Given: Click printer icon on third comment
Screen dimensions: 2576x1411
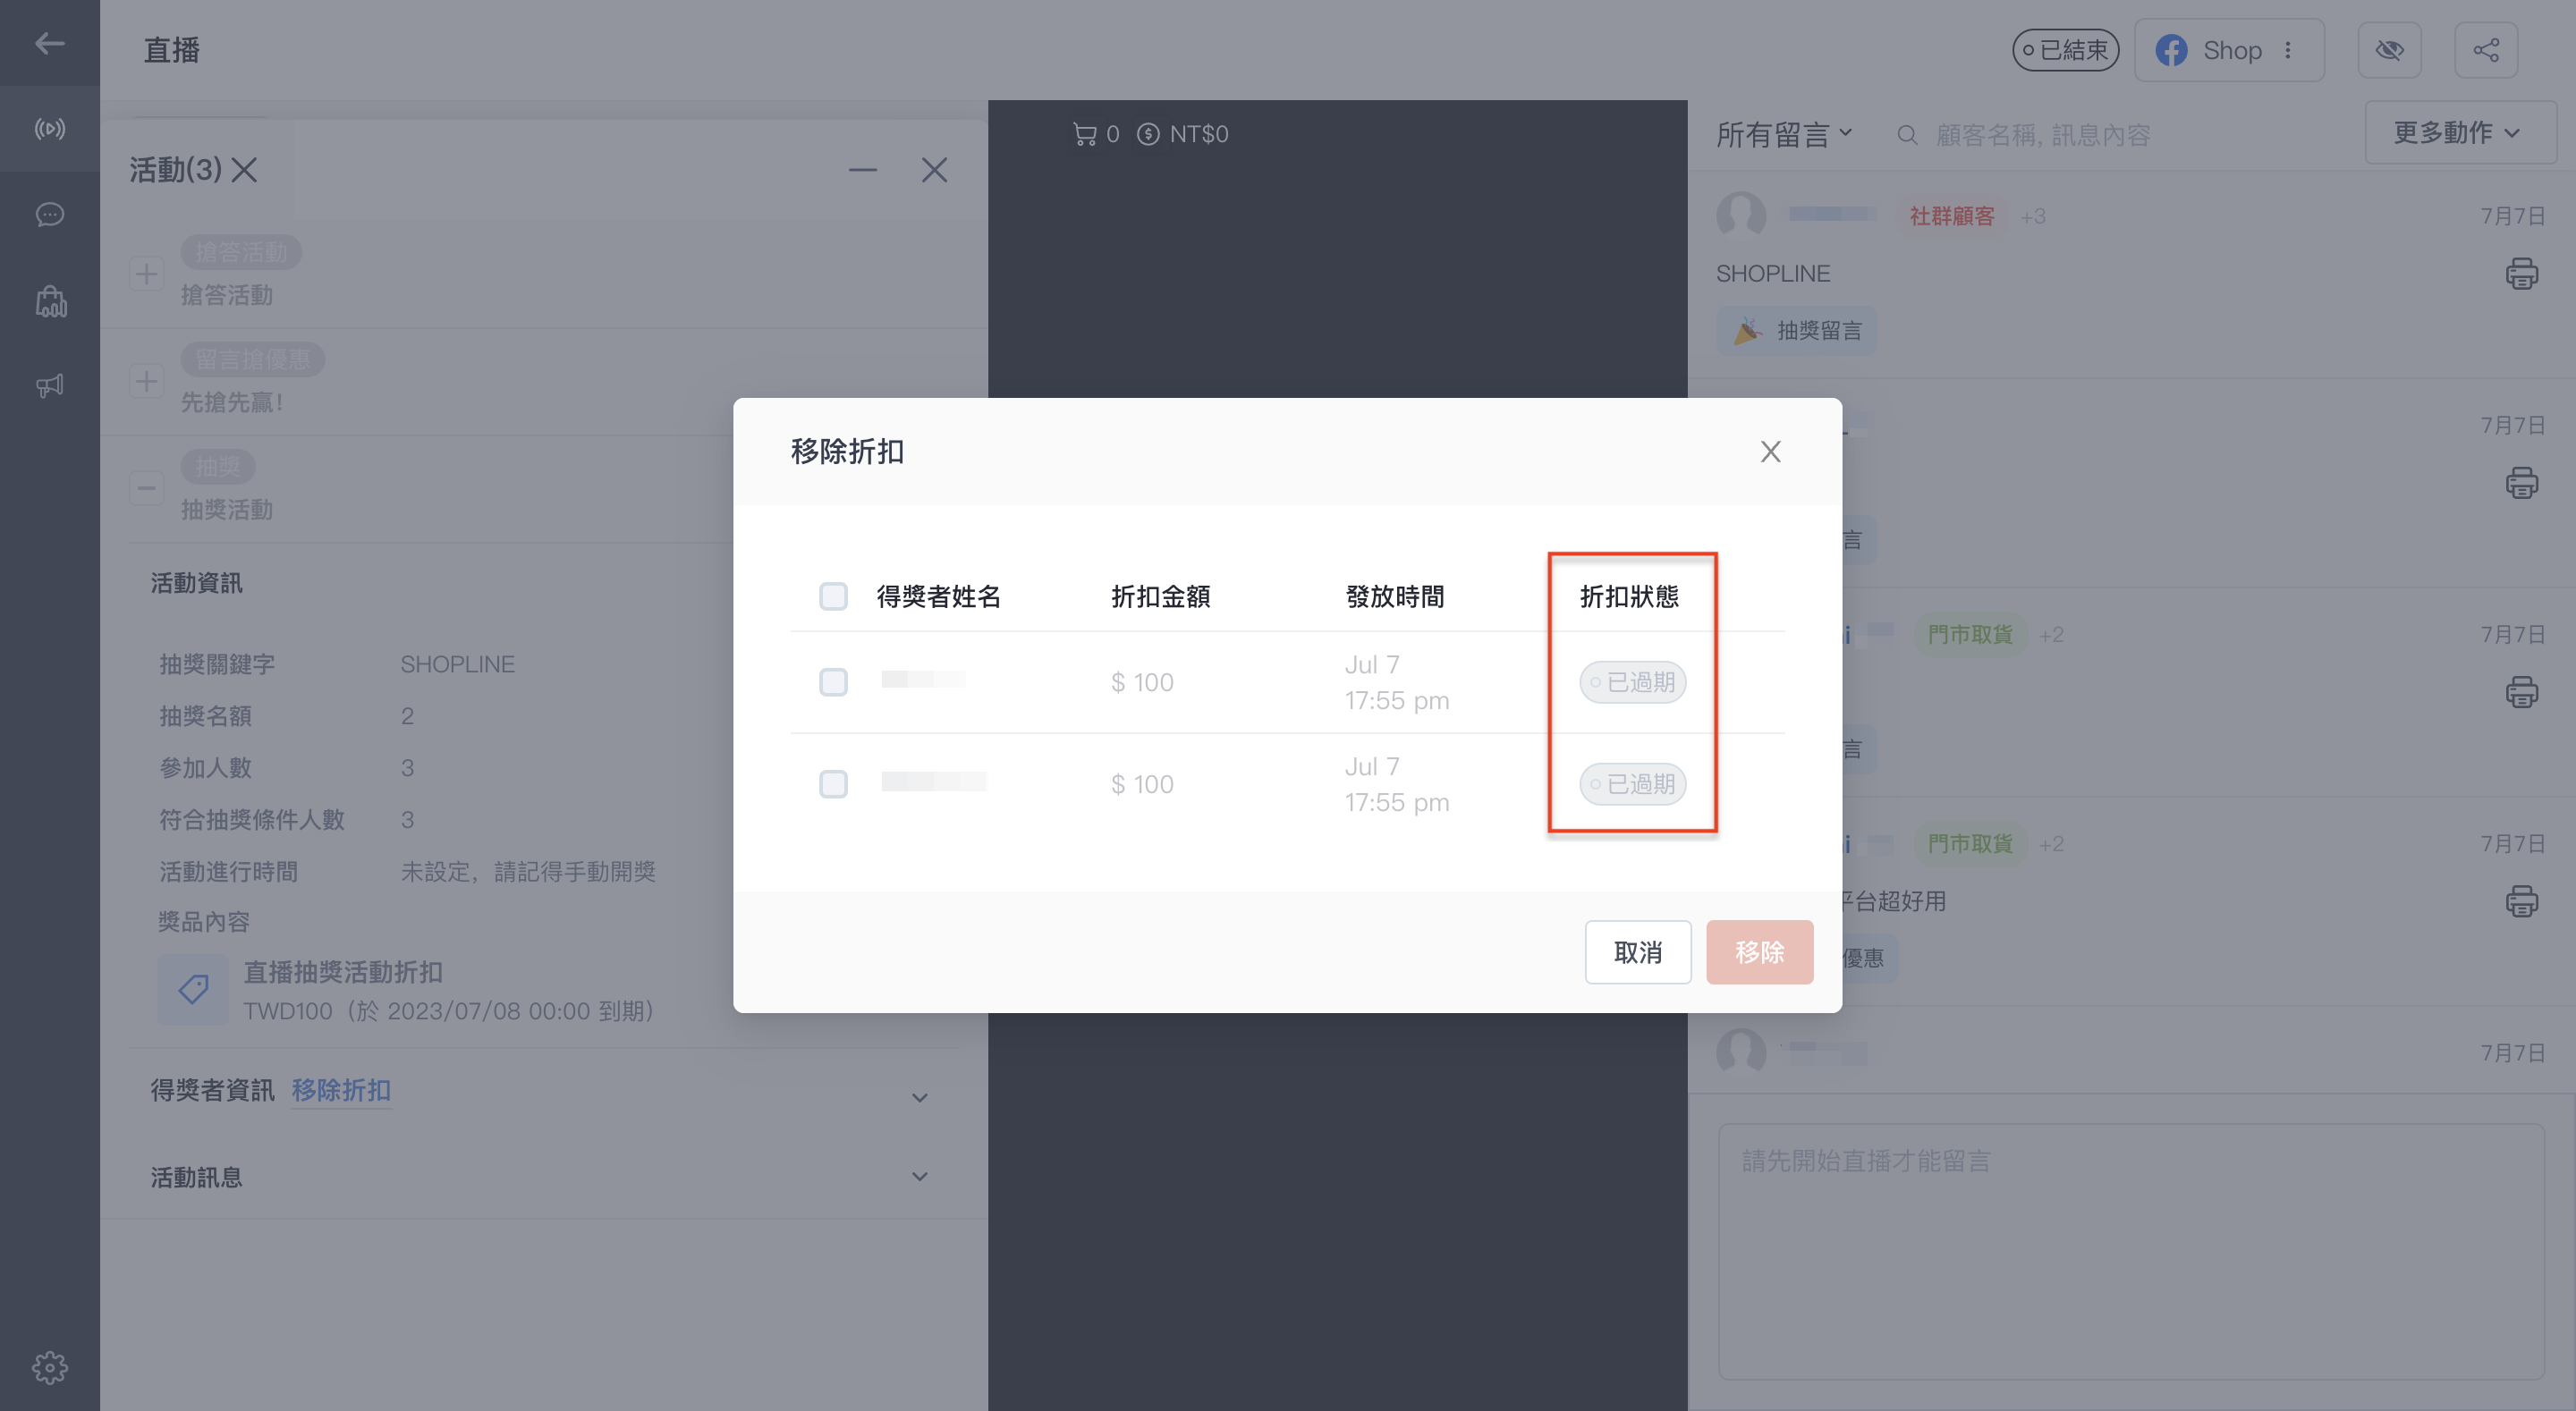Looking at the screenshot, I should coord(2521,692).
